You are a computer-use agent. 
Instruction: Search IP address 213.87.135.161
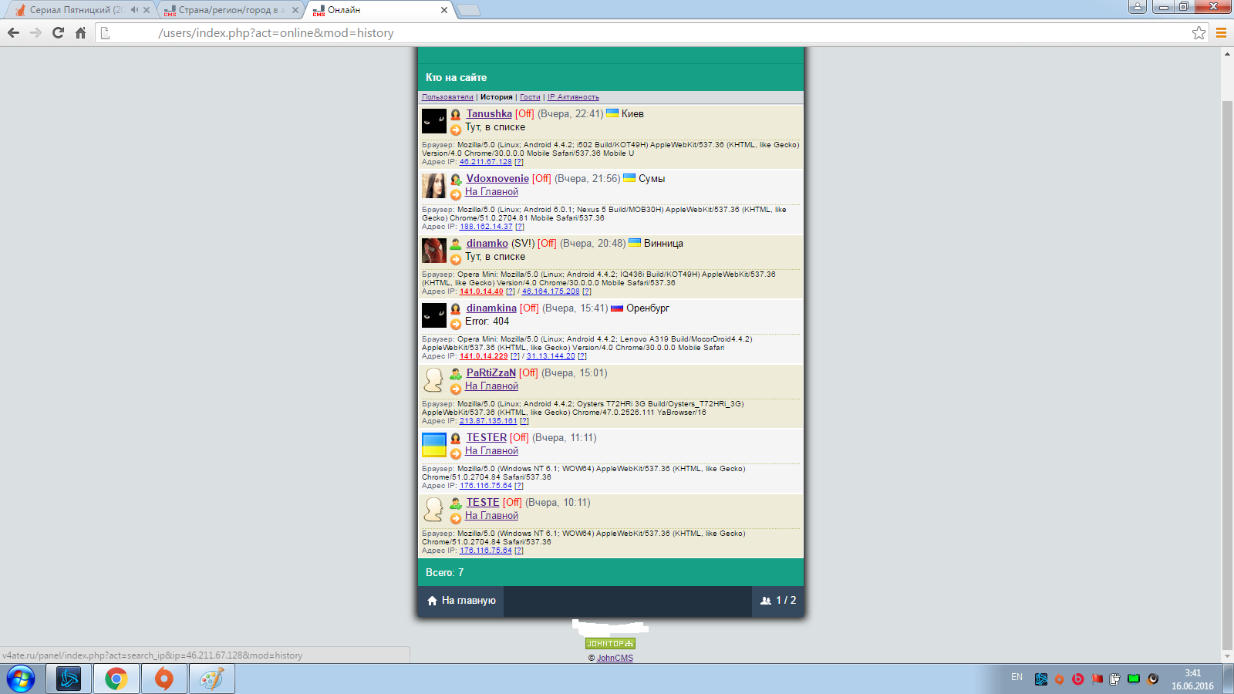coord(488,421)
